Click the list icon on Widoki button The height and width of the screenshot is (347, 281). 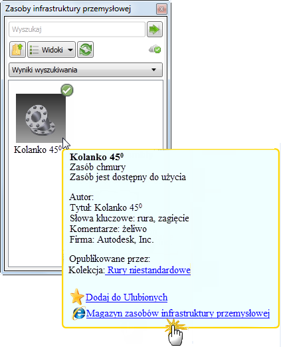pos(34,50)
